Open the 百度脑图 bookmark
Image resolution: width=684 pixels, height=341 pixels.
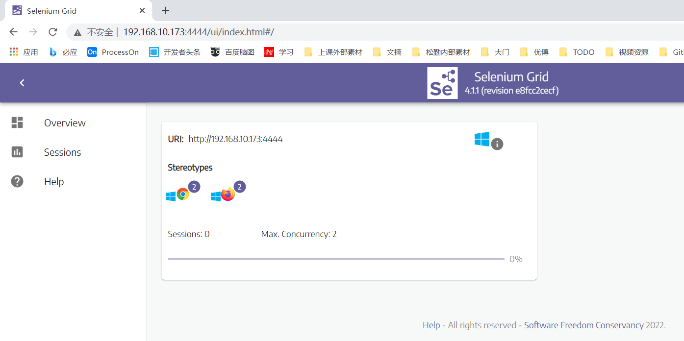coord(232,52)
